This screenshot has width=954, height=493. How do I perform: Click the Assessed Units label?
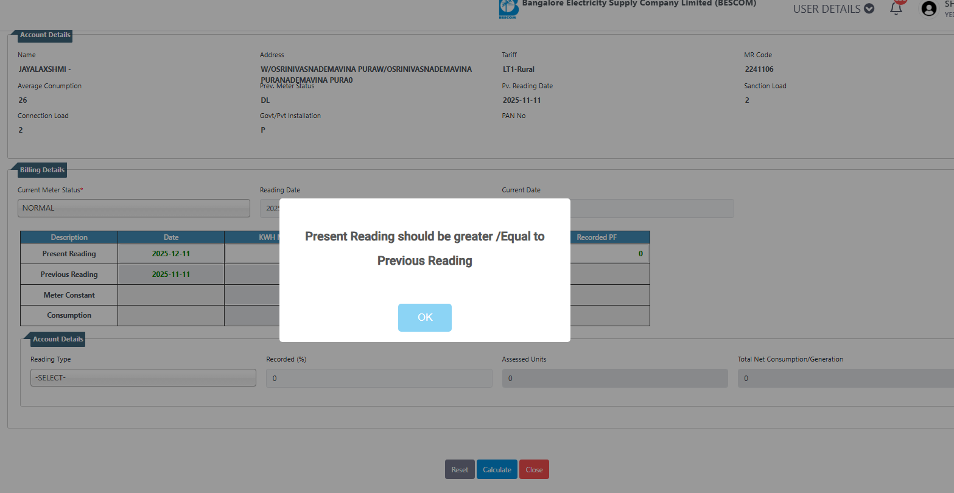coord(524,359)
